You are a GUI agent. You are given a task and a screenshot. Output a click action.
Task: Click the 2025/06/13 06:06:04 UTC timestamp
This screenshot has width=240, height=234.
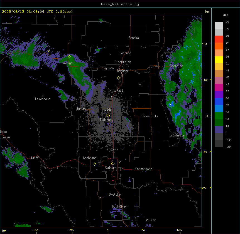coord(28,12)
